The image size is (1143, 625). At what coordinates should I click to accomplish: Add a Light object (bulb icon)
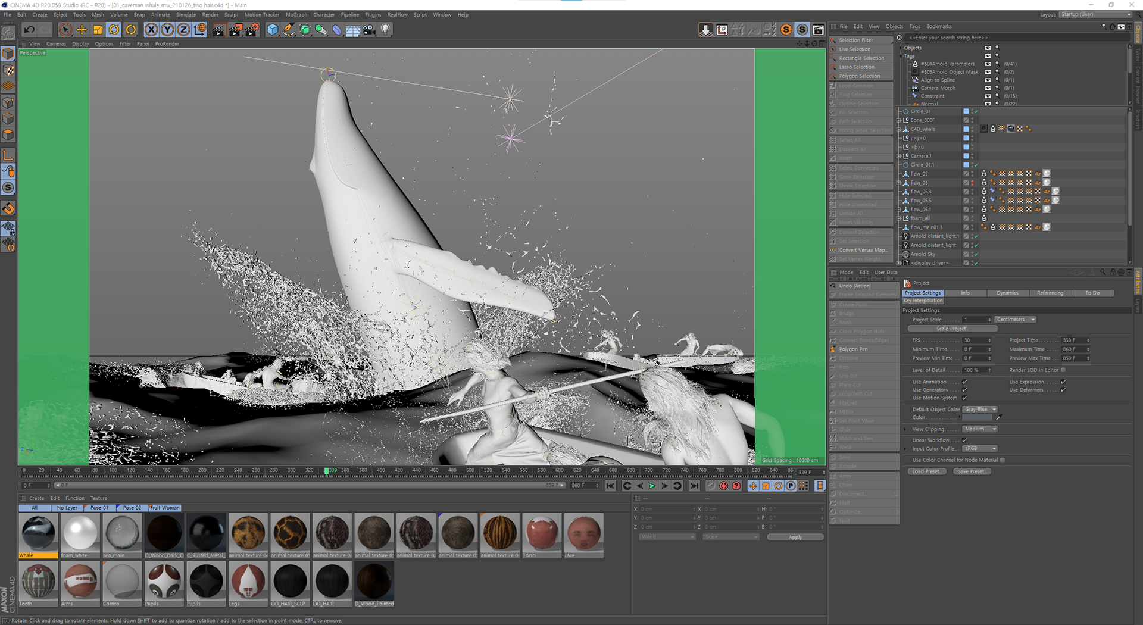pyautogui.click(x=386, y=30)
